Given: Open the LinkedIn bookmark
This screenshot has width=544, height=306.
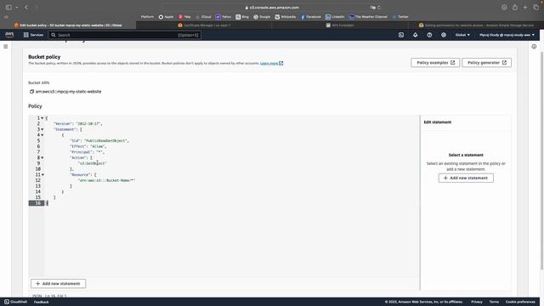Looking at the screenshot, I should point(335,17).
